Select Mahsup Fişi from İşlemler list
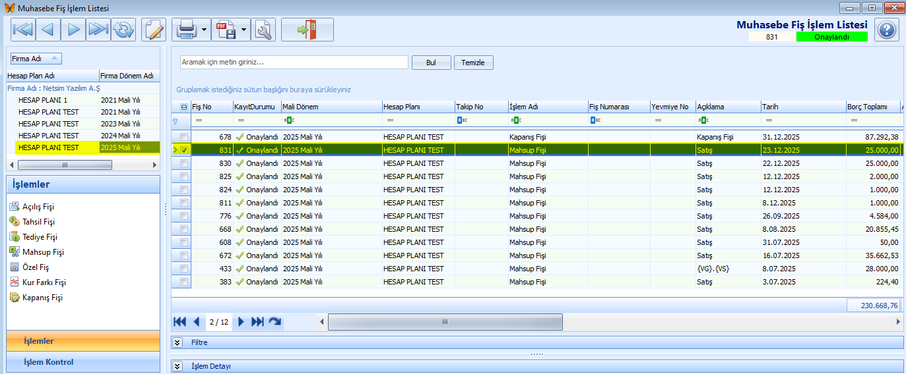 43,252
